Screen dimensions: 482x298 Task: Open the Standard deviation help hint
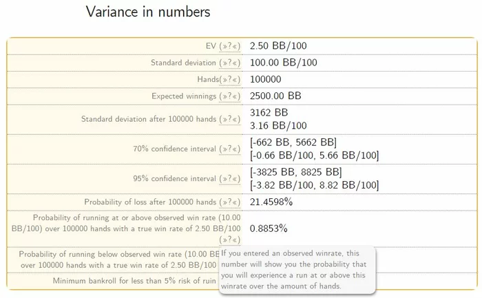(229, 63)
